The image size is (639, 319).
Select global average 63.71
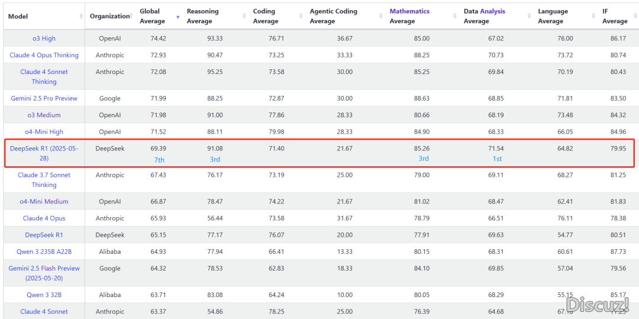pyautogui.click(x=158, y=295)
